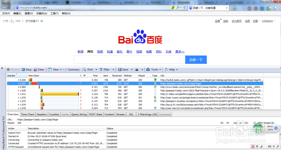Open the 知道 link
This screenshot has width=281, height=150.
[110, 52]
